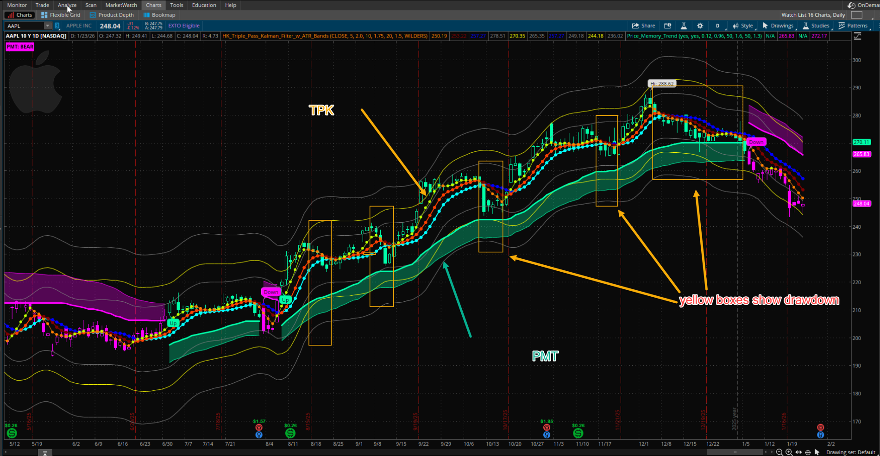
Task: Open the D timeframe dropdown
Action: (717, 26)
